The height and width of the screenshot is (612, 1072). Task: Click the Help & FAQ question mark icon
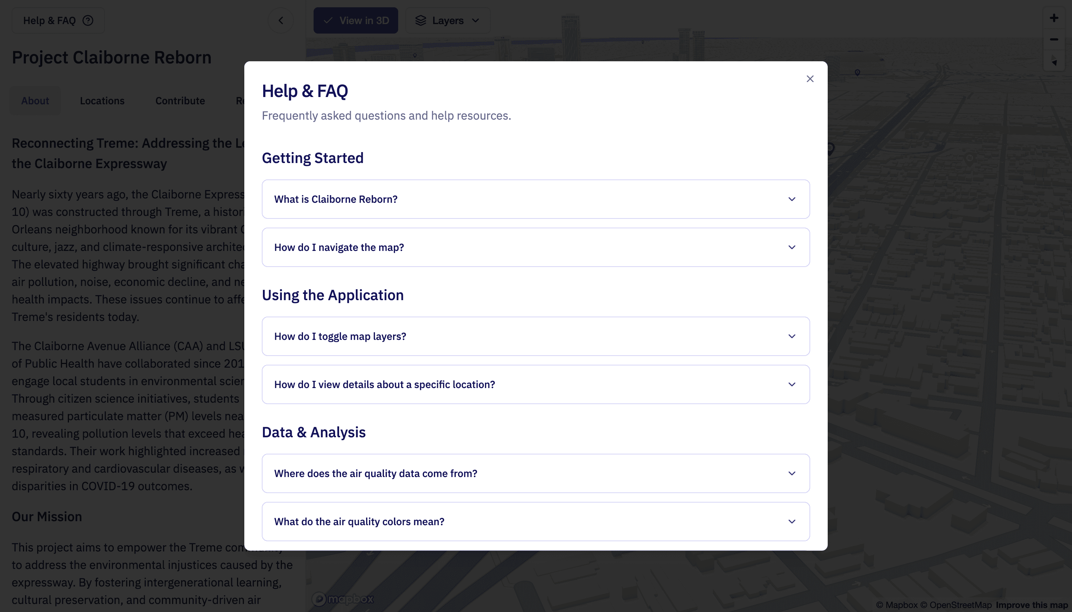coord(88,20)
